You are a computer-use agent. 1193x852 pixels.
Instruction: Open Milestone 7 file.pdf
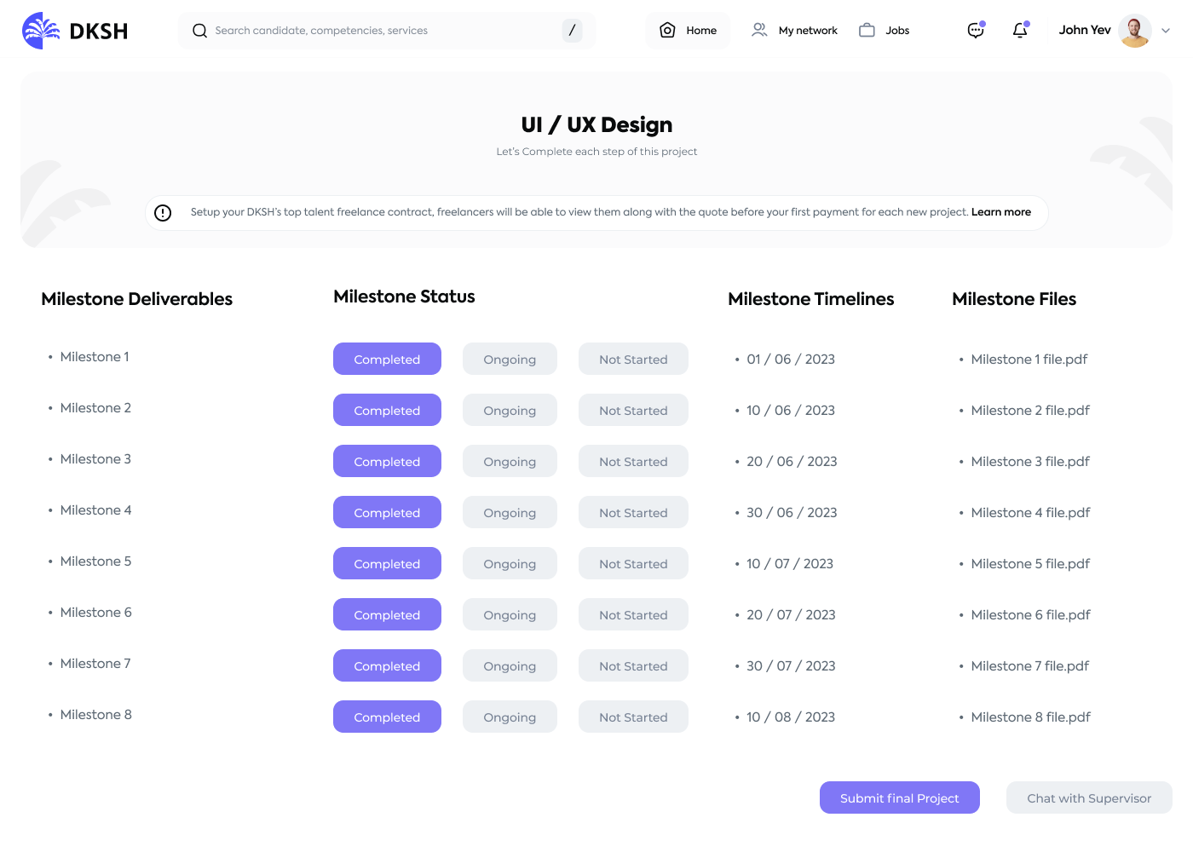pyautogui.click(x=1029, y=666)
